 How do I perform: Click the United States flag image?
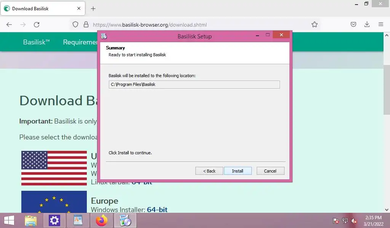(x=54, y=168)
